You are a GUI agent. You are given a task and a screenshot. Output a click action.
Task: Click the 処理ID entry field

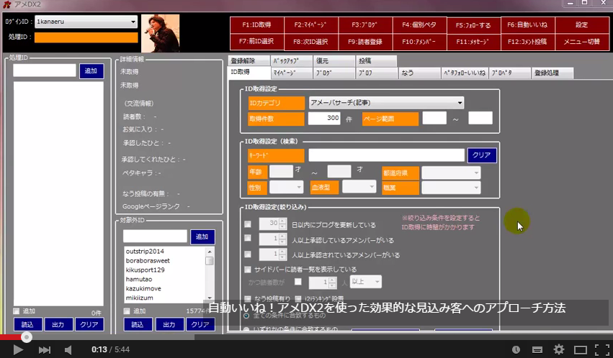45,70
